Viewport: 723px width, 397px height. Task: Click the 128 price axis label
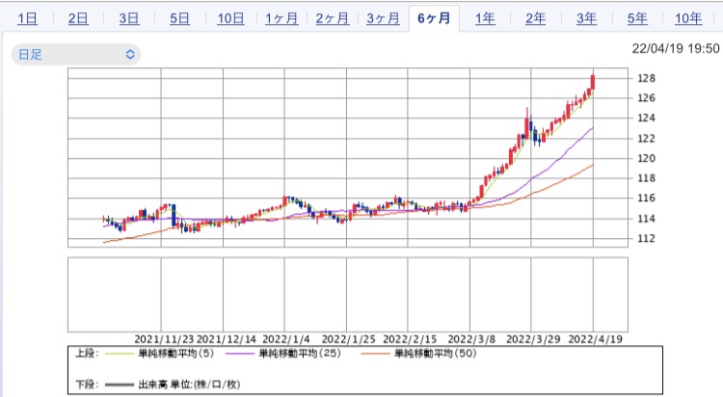pos(646,78)
